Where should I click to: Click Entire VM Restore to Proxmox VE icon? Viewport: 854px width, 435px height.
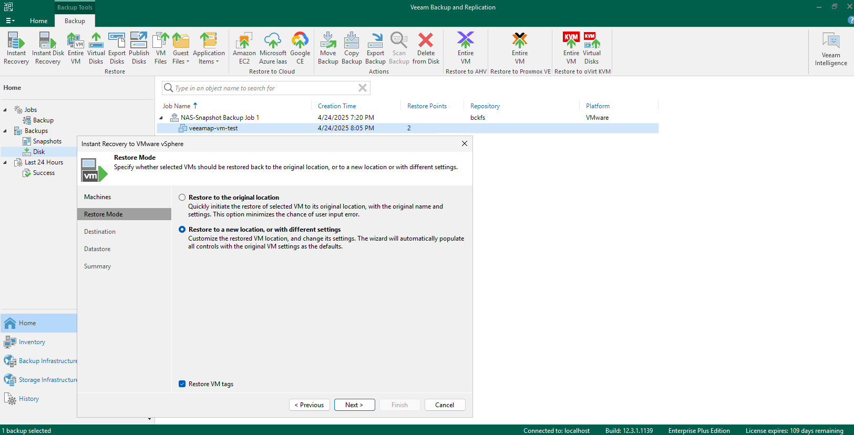click(520, 48)
